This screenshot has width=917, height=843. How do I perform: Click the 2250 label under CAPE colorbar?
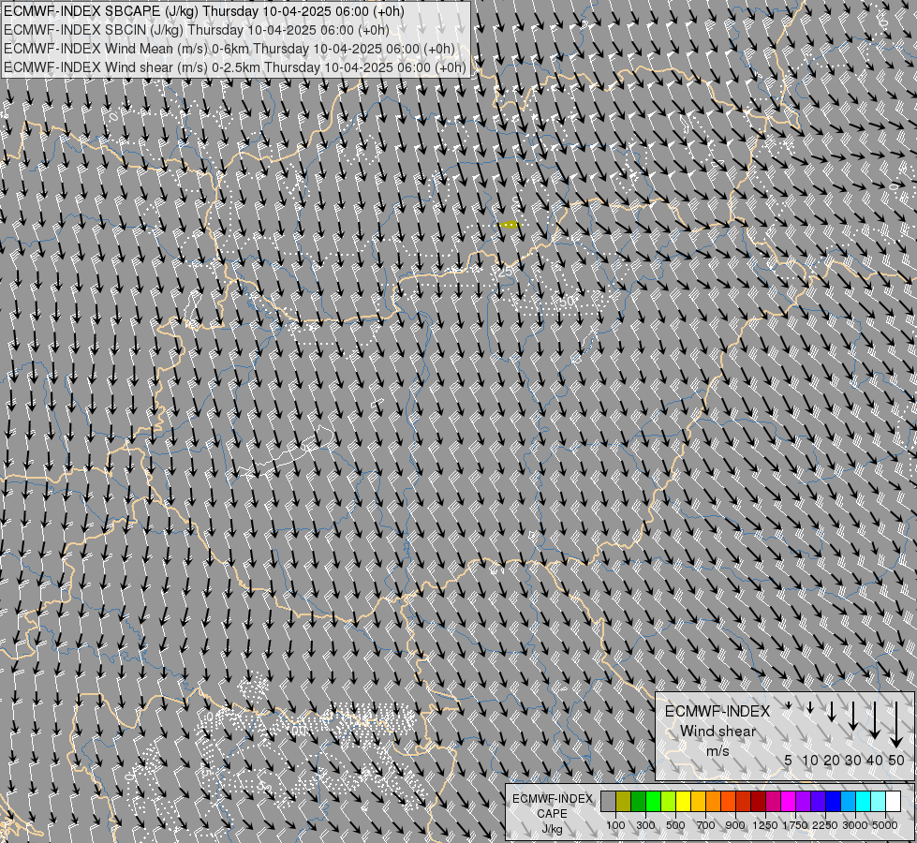[825, 825]
